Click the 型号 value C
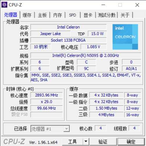Viewport: 146px width, 146px height. 86,62
